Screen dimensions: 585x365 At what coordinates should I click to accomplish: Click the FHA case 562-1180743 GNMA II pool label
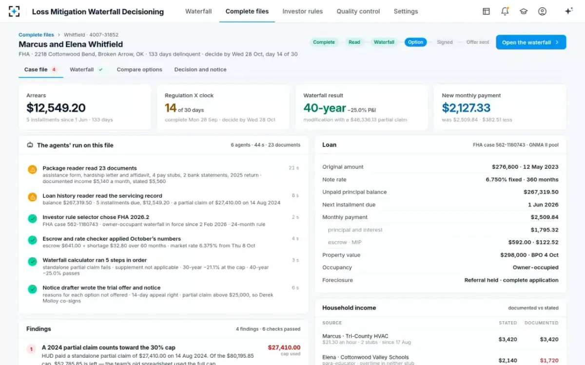pyautogui.click(x=516, y=145)
